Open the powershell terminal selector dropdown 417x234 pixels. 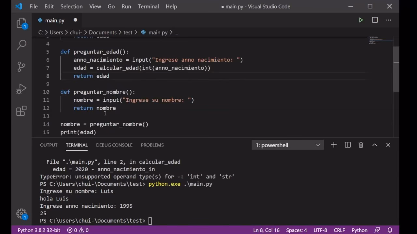288,145
